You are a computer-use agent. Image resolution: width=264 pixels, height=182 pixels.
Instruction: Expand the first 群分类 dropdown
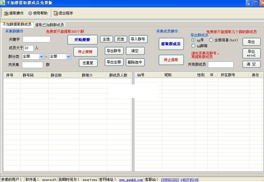point(41,57)
